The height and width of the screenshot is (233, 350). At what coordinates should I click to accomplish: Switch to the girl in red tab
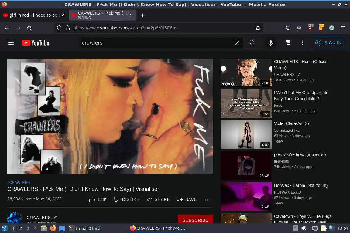tap(33, 15)
